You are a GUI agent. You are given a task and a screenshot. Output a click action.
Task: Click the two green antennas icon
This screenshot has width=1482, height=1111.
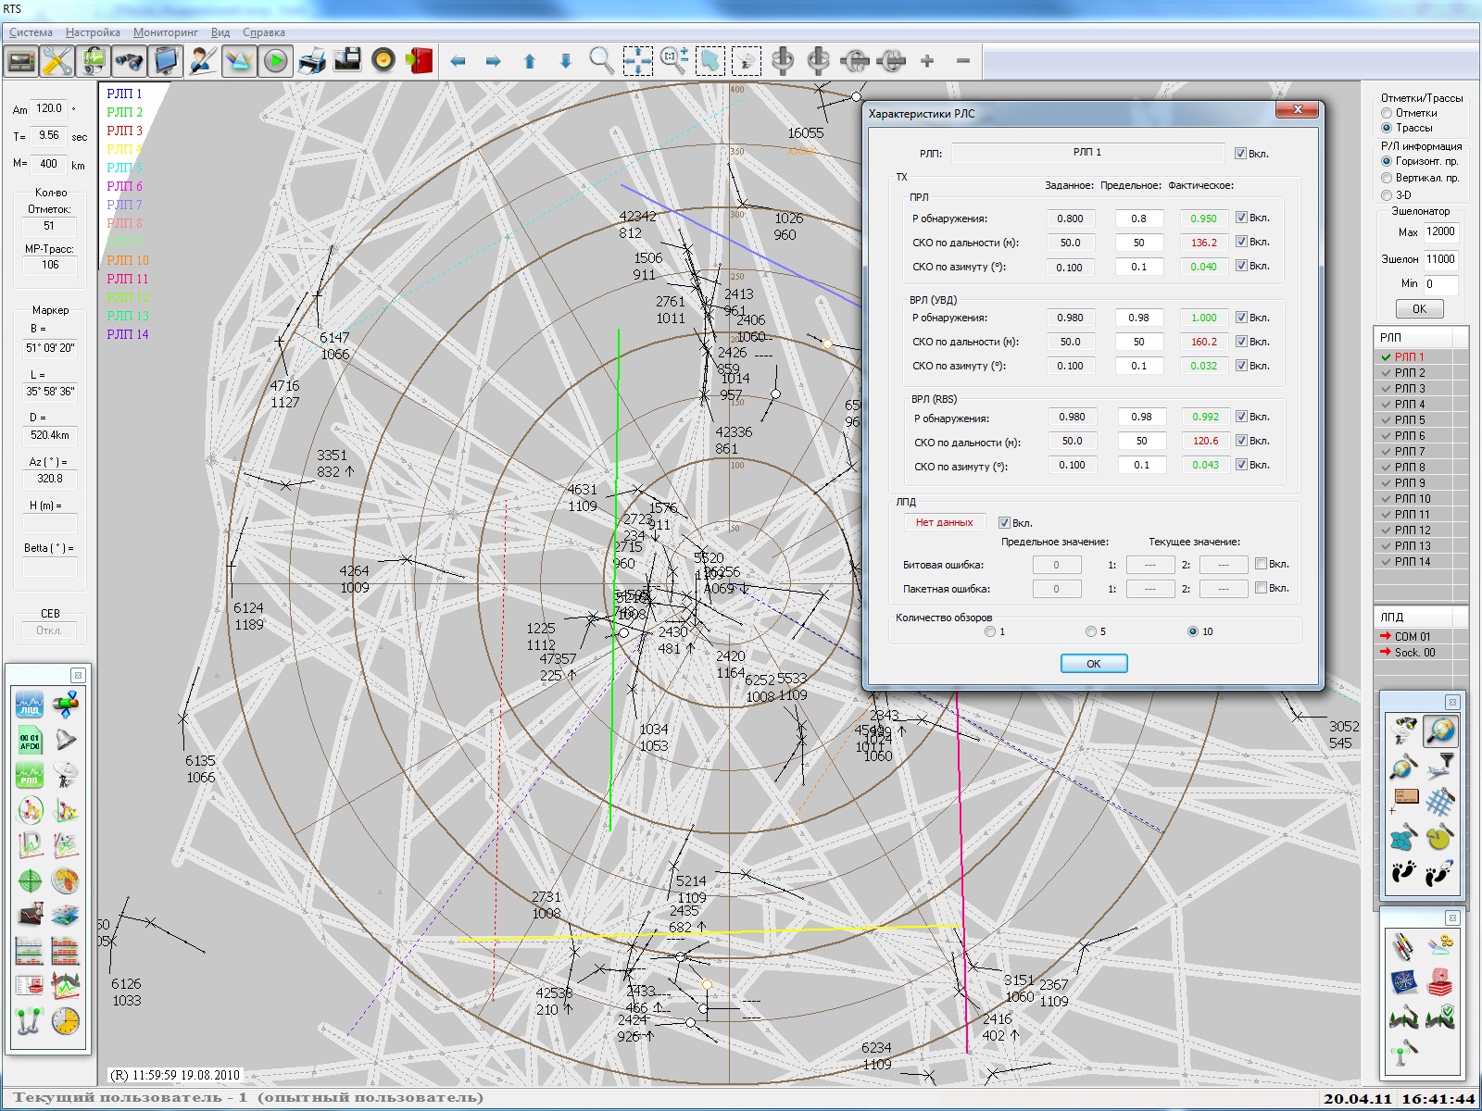coord(30,1021)
